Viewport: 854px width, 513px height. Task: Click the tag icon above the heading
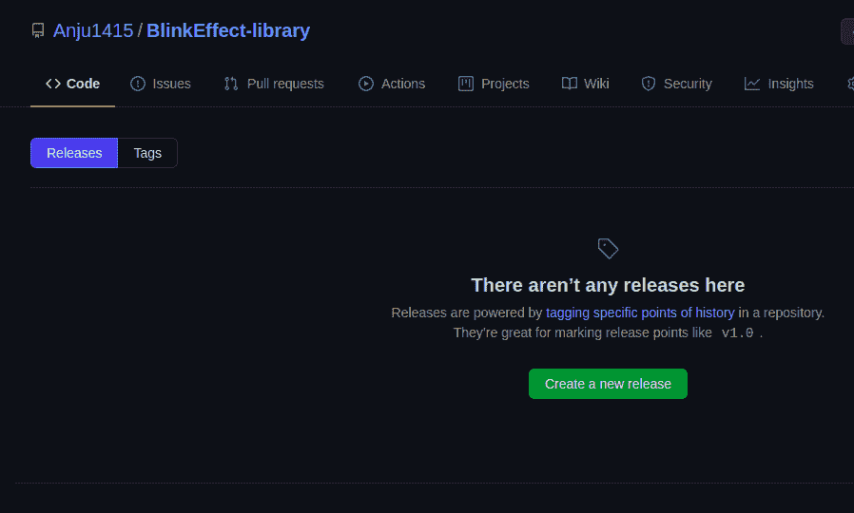608,249
